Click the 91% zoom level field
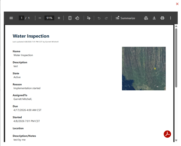Screen dimensions: 181x146 coord(49,18)
